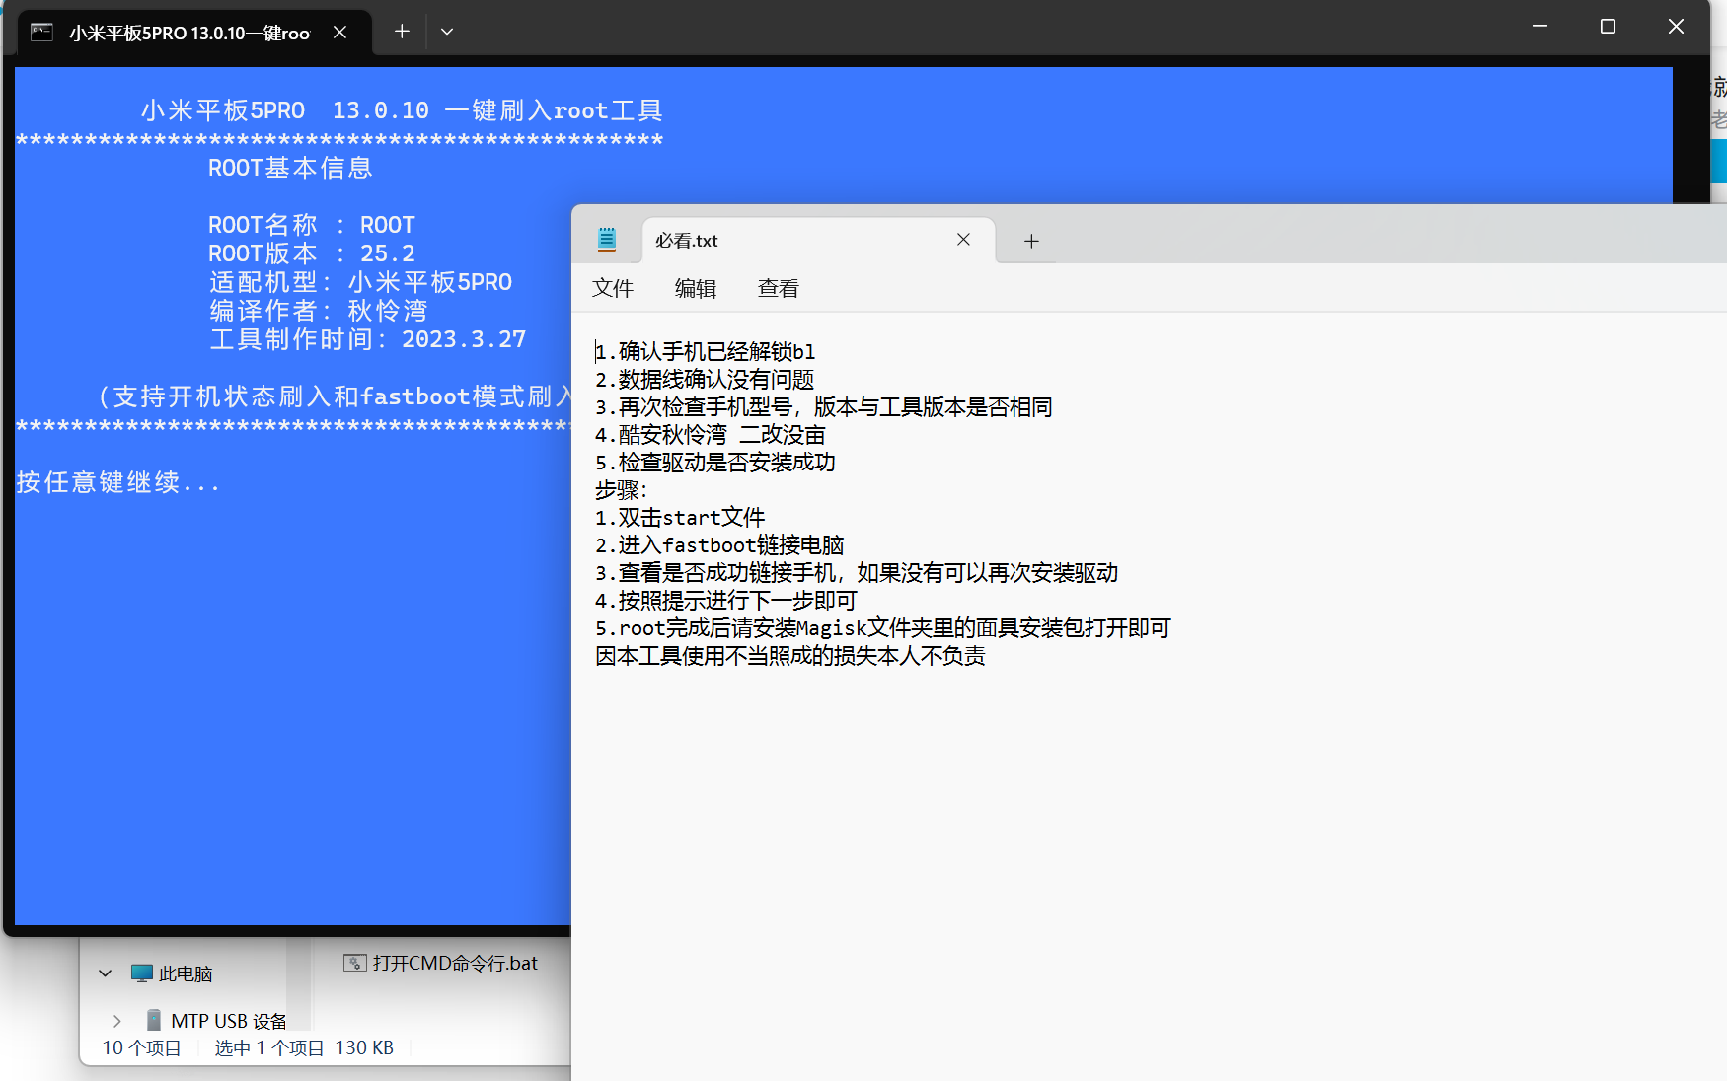Screen dimensions: 1727x1081
Task: Select 此电脑 in the navigation pane
Action: (186, 973)
